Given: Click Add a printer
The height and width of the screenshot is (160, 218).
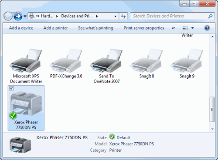Looking at the screenshot, I should 55,28.
